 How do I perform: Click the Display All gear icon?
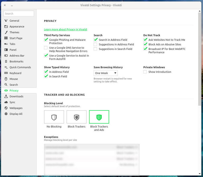coord(6,114)
